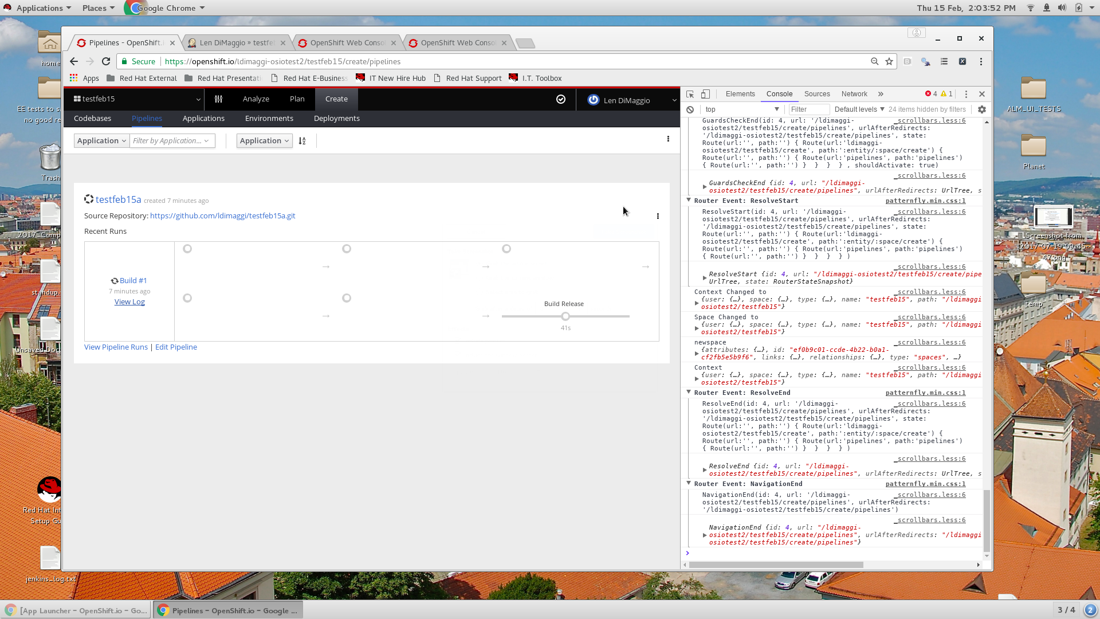The height and width of the screenshot is (619, 1100).
Task: Click the status checkmark icon in header
Action: 561,99
